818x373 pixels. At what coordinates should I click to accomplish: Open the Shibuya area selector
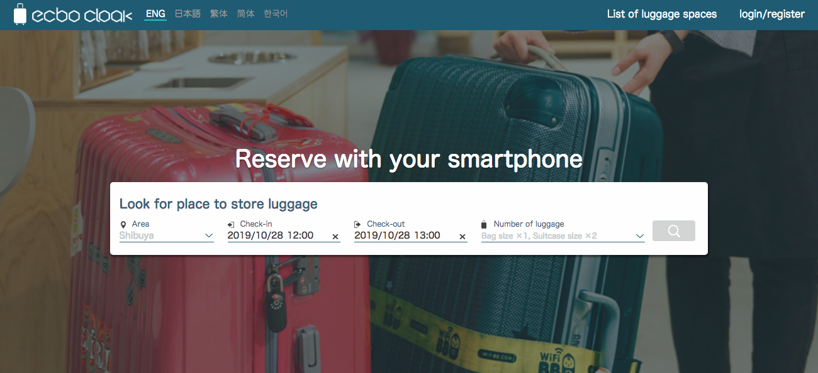point(167,235)
